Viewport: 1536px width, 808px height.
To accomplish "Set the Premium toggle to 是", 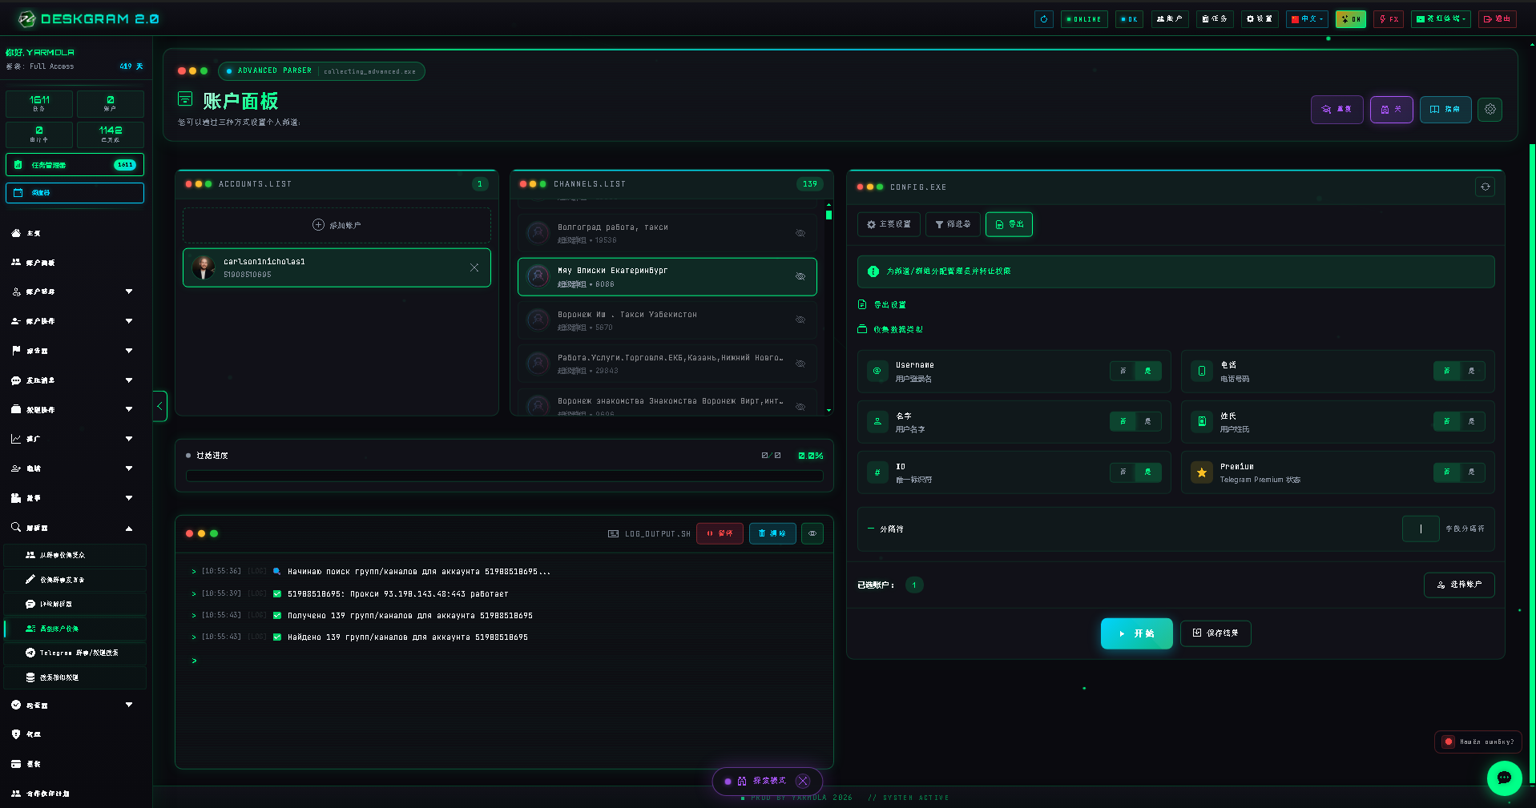I will coord(1472,472).
